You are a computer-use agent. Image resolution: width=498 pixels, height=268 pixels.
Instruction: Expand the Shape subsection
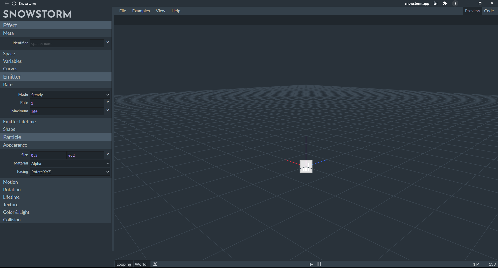coord(56,129)
